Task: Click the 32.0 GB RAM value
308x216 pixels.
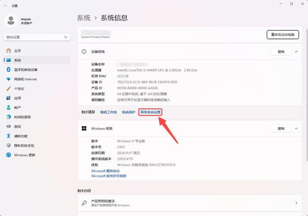Action: (x=122, y=76)
